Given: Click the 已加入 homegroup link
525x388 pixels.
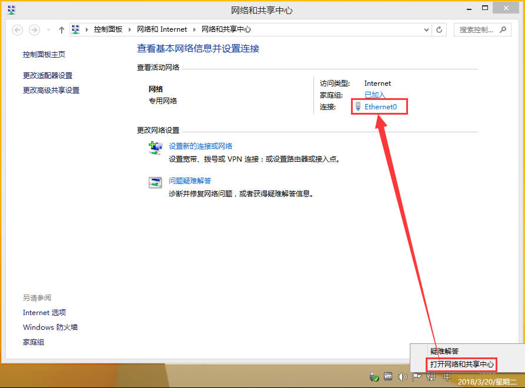Looking at the screenshot, I should (x=374, y=94).
